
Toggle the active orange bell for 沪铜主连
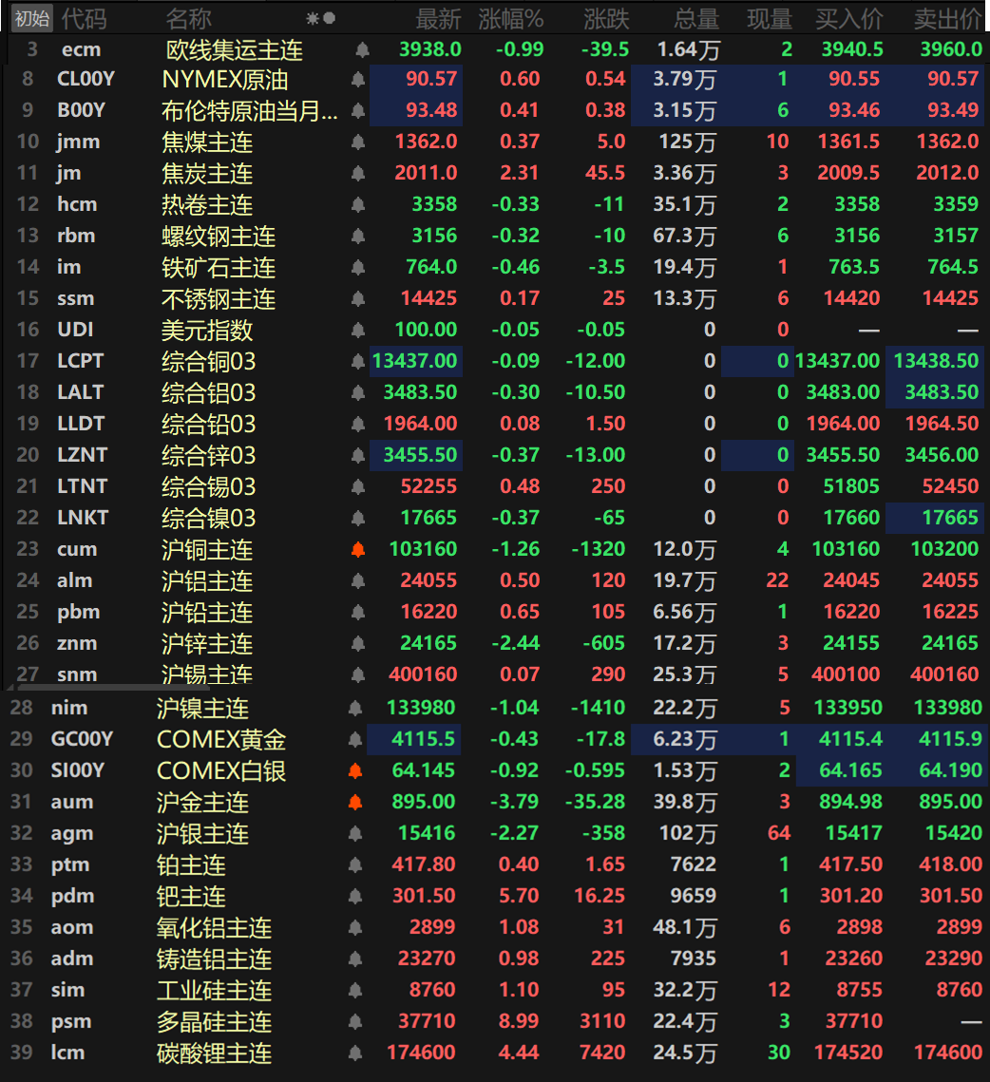(x=357, y=549)
